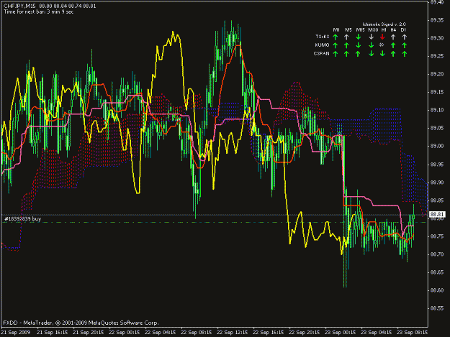Click the KUMO D1 up arrow
The width and height of the screenshot is (450, 337).
pyautogui.click(x=405, y=45)
